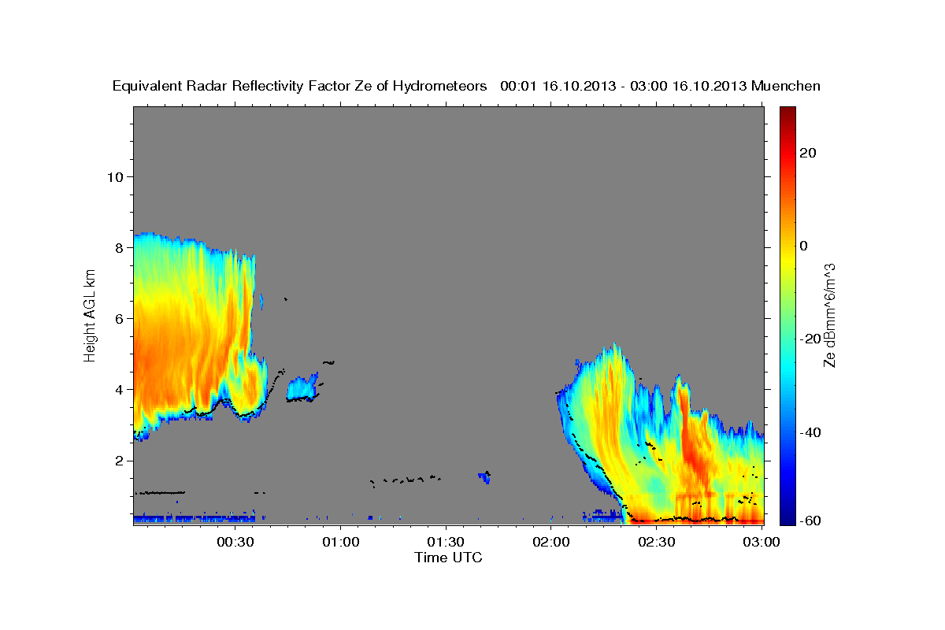Image resolution: width=945 pixels, height=630 pixels.
Task: Click the colorbar value -40
Action: point(810,432)
